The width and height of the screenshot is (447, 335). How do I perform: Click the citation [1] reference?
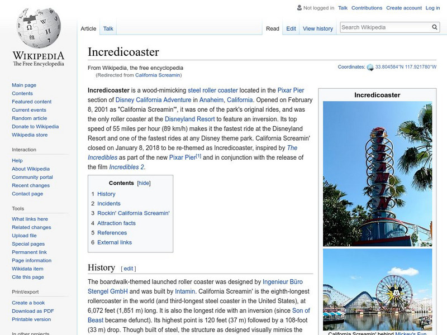(198, 156)
